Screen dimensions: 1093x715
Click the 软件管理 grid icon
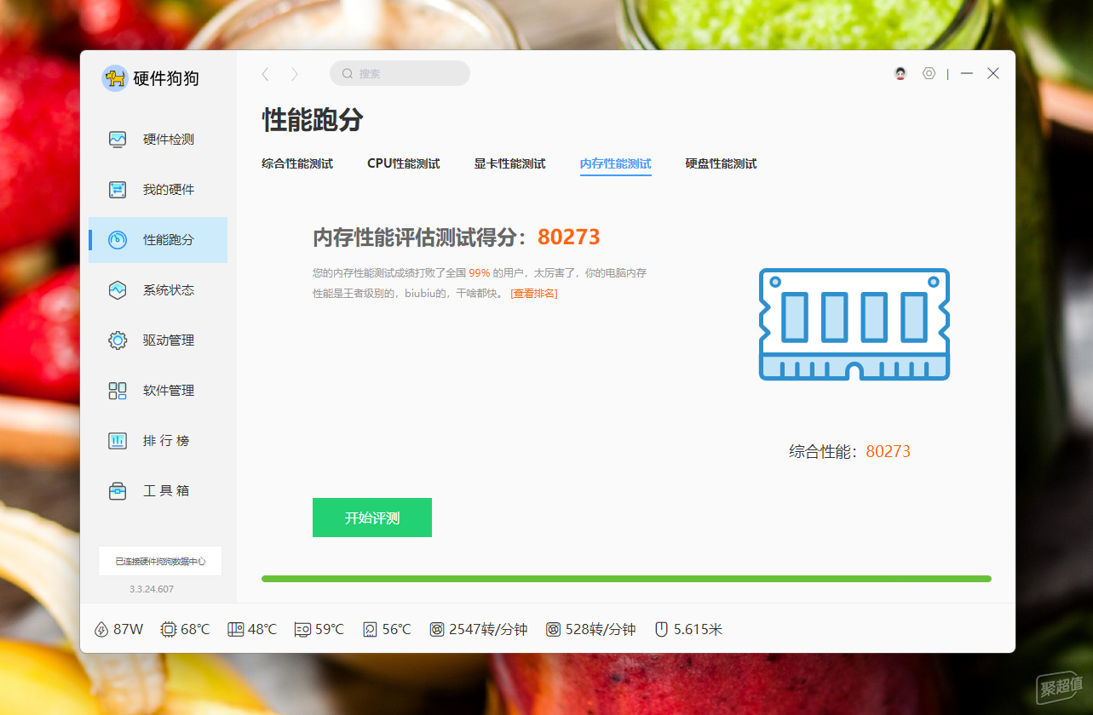click(x=118, y=391)
